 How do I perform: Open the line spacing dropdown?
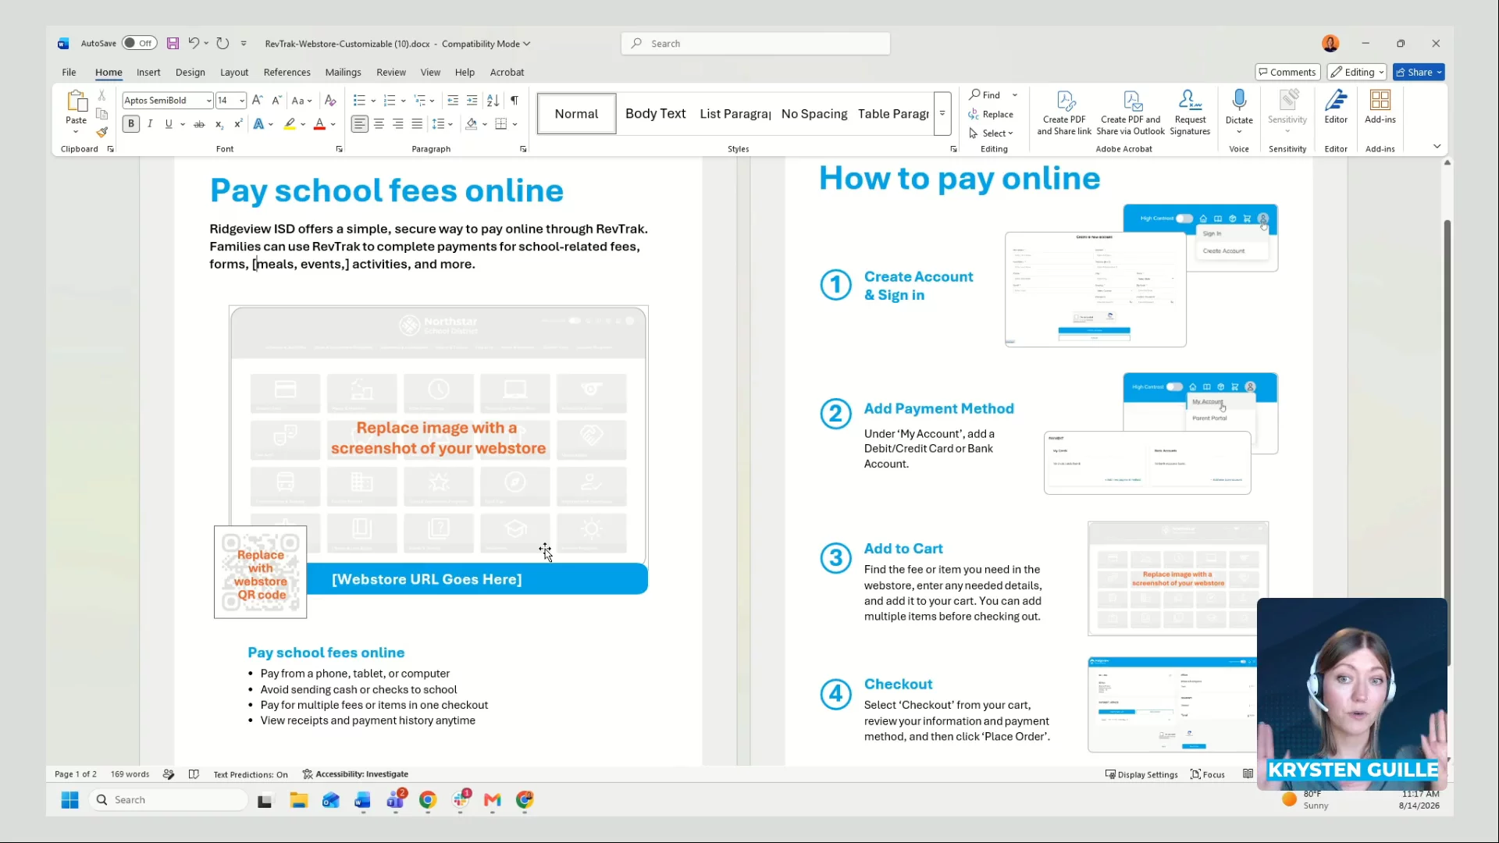[443, 124]
